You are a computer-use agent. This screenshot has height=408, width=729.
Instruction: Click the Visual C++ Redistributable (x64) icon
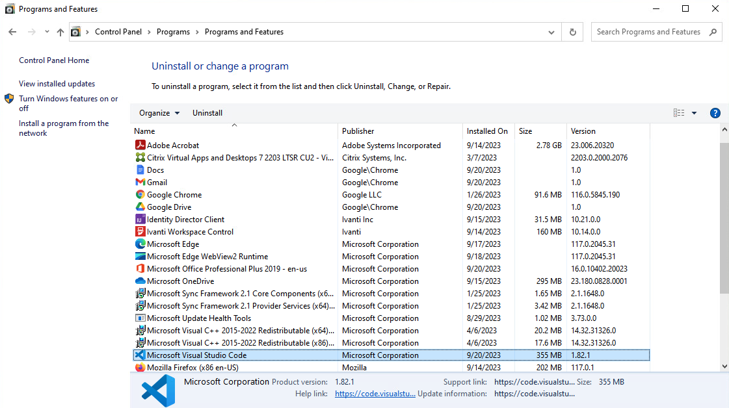tap(140, 330)
